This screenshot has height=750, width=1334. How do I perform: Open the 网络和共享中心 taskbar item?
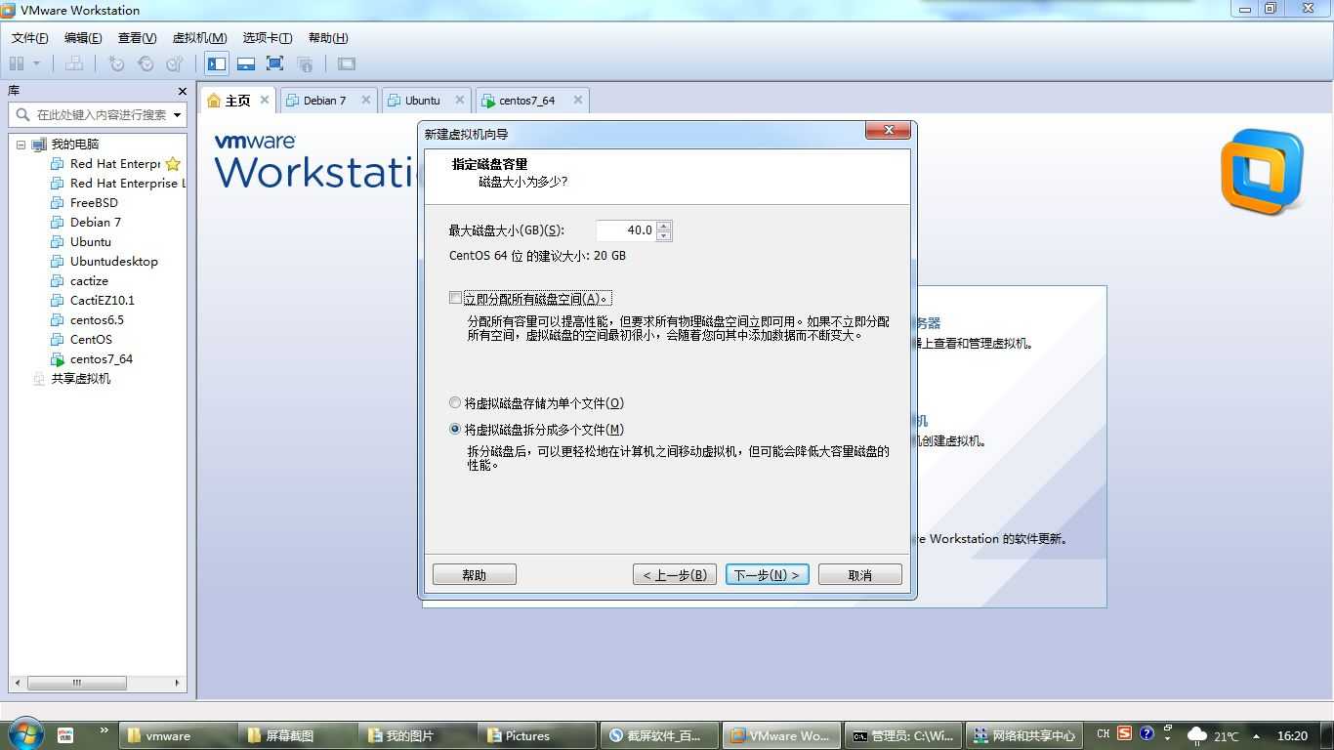[1024, 735]
